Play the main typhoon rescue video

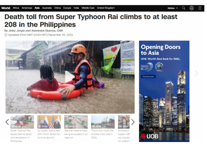tap(69, 77)
